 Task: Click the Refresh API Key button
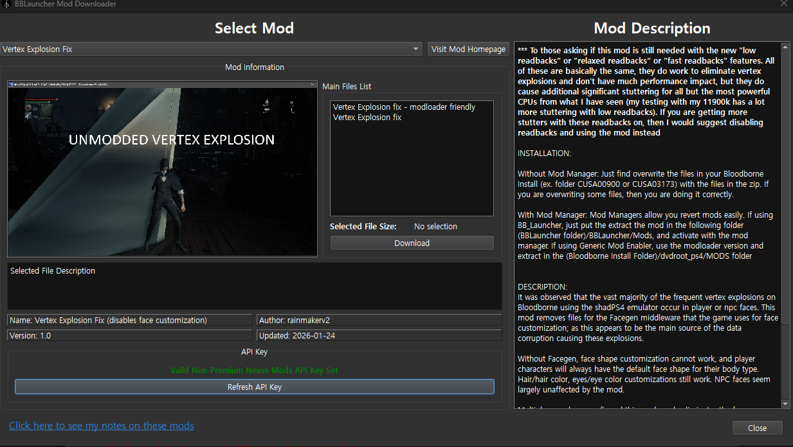(255, 387)
